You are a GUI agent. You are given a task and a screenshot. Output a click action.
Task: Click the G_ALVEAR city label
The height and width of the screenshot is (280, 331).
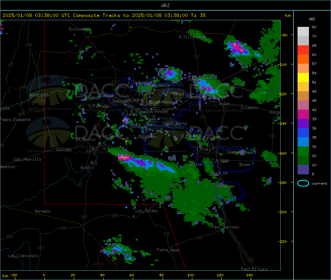(x=220, y=161)
